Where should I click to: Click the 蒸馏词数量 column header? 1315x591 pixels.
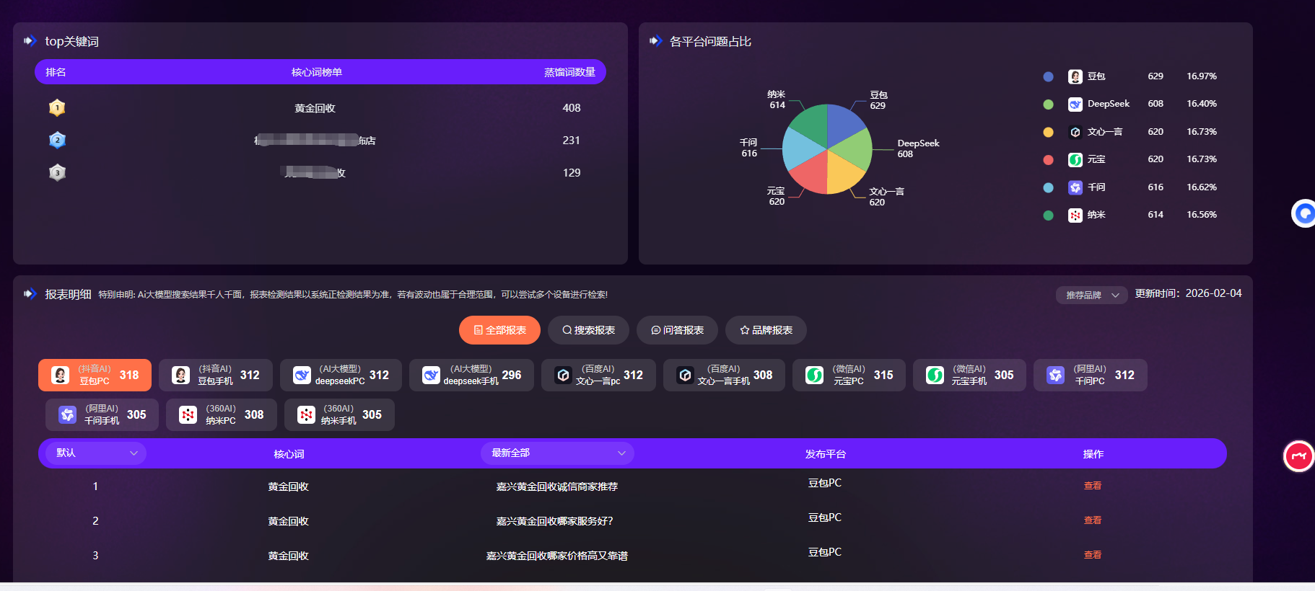coord(569,72)
